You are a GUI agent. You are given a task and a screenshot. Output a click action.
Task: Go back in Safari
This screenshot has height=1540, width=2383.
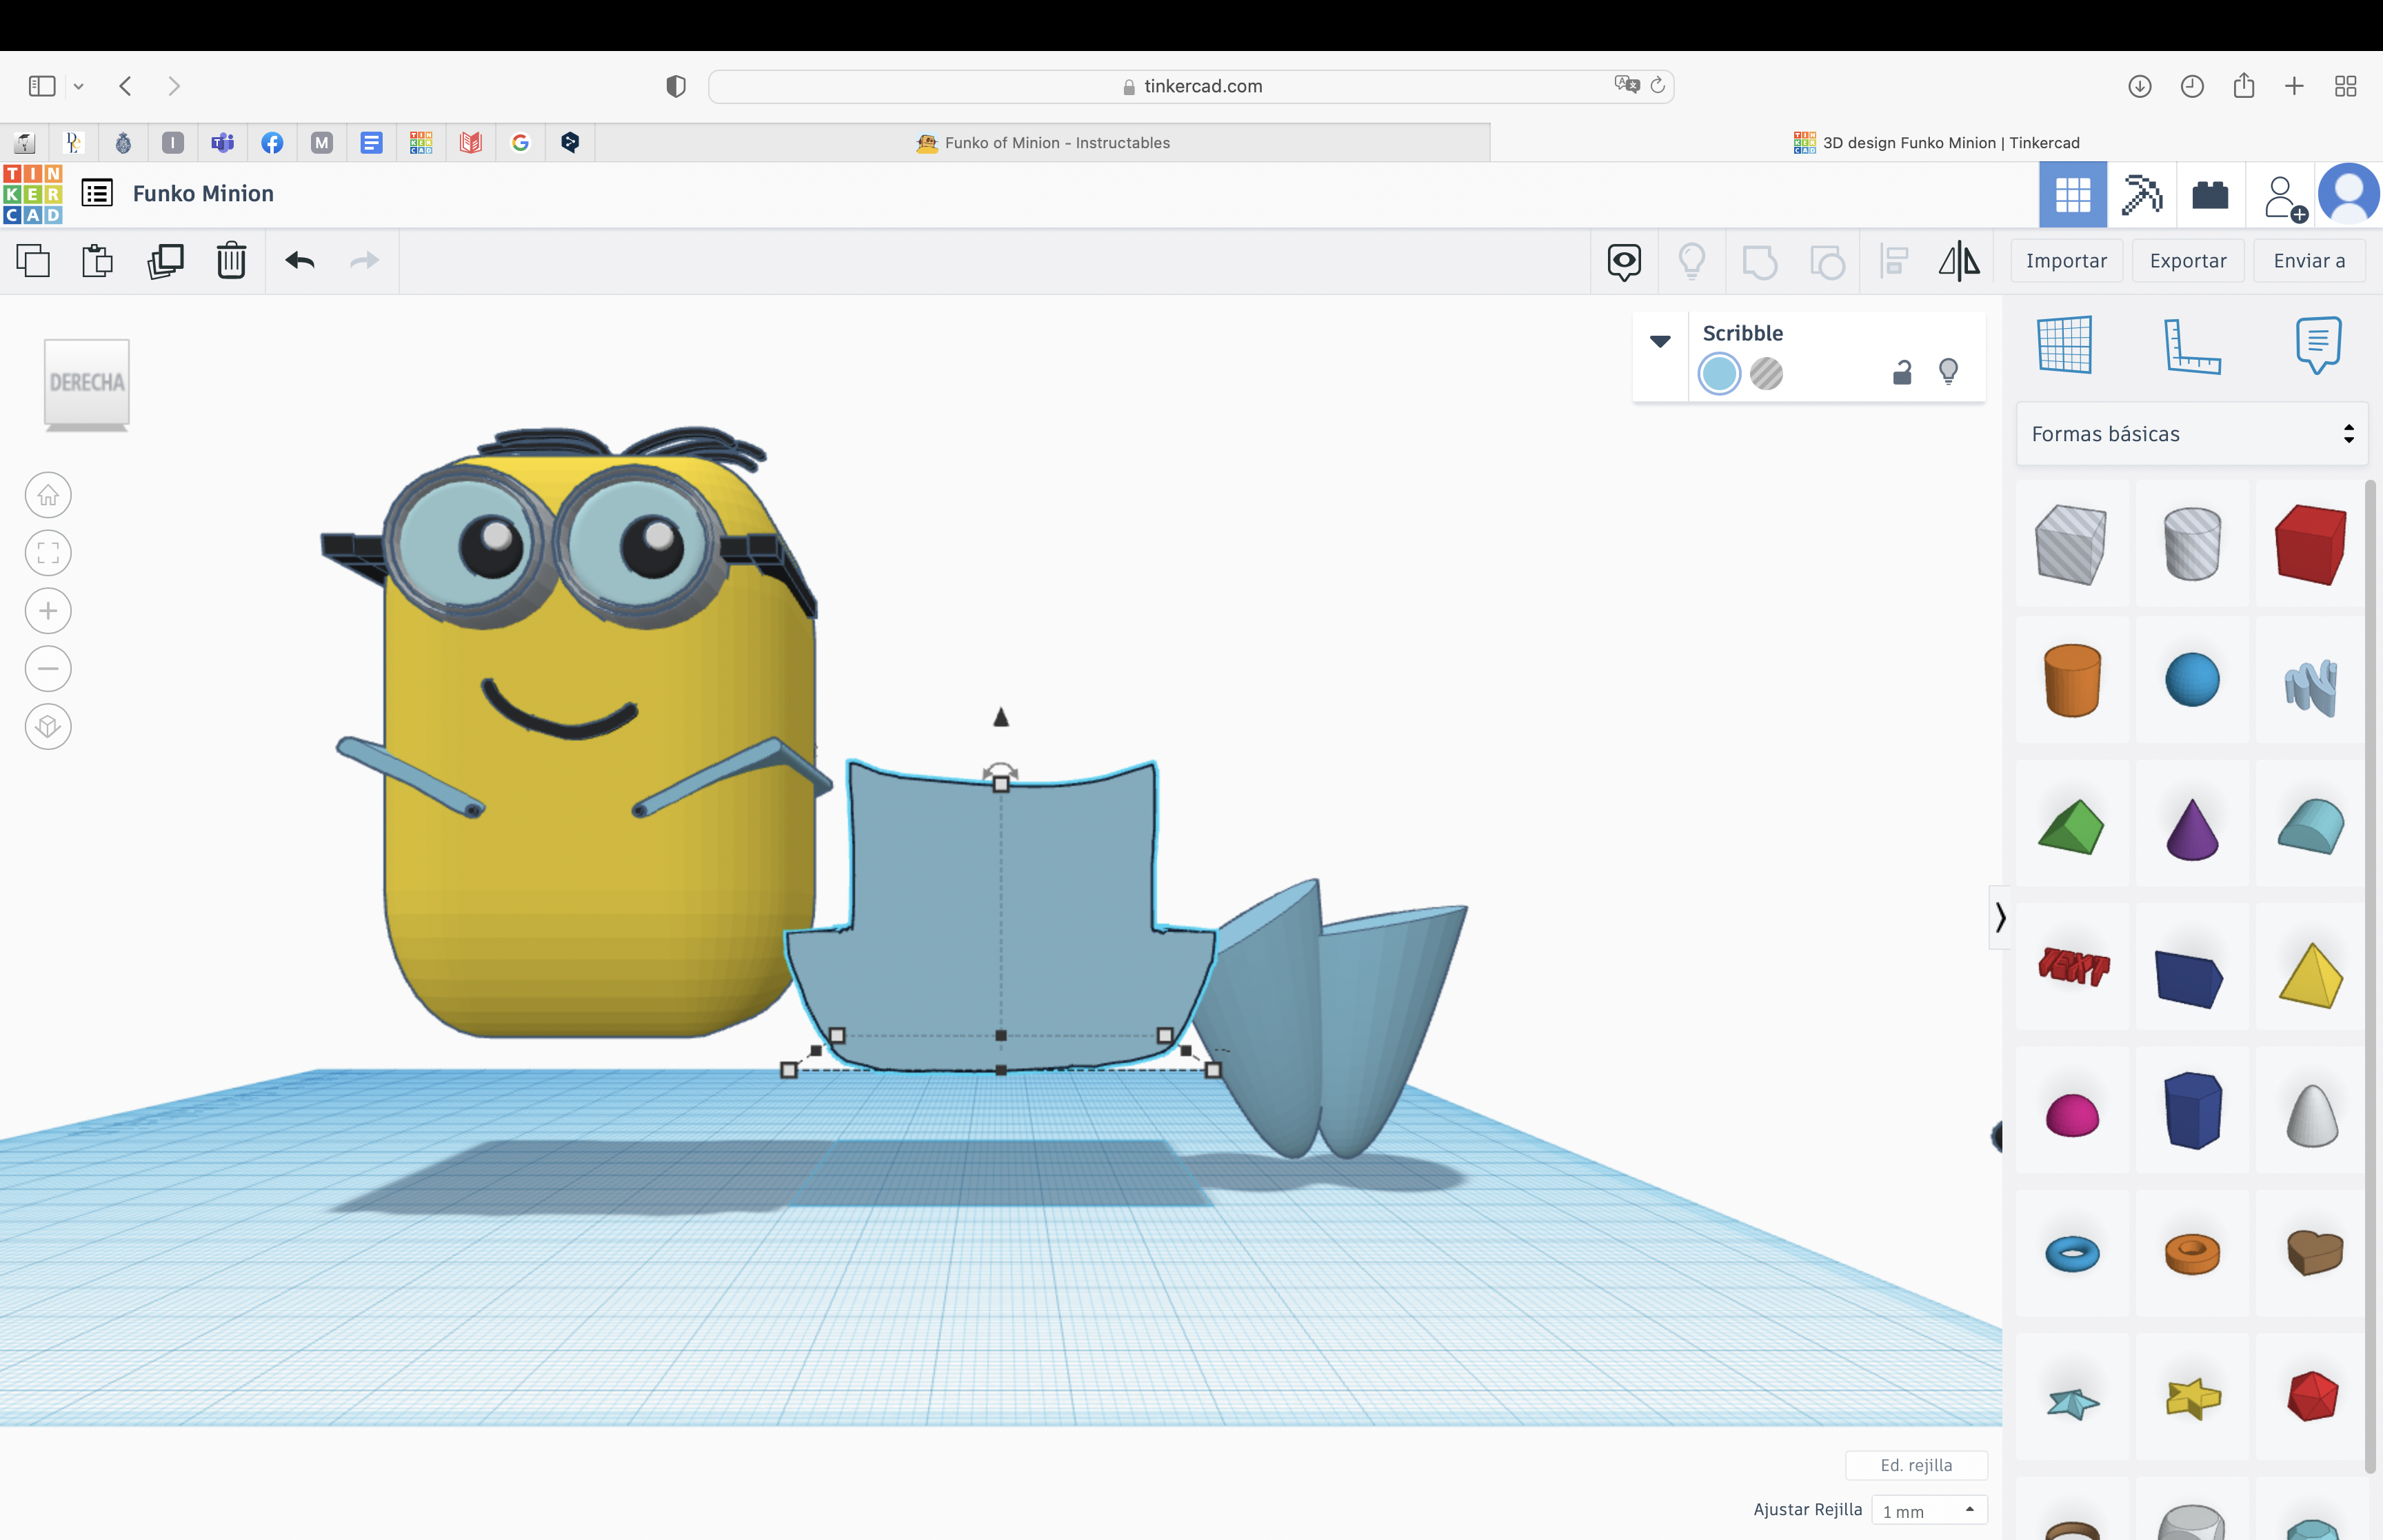125,86
